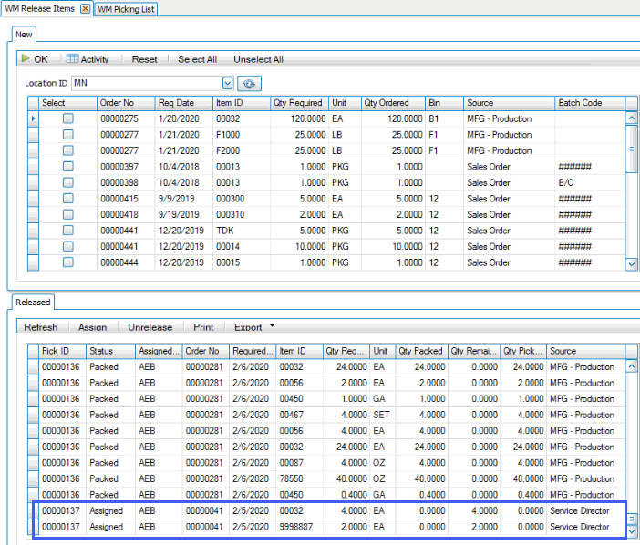Select the Released tab
This screenshot has width=640, height=545.
[33, 302]
